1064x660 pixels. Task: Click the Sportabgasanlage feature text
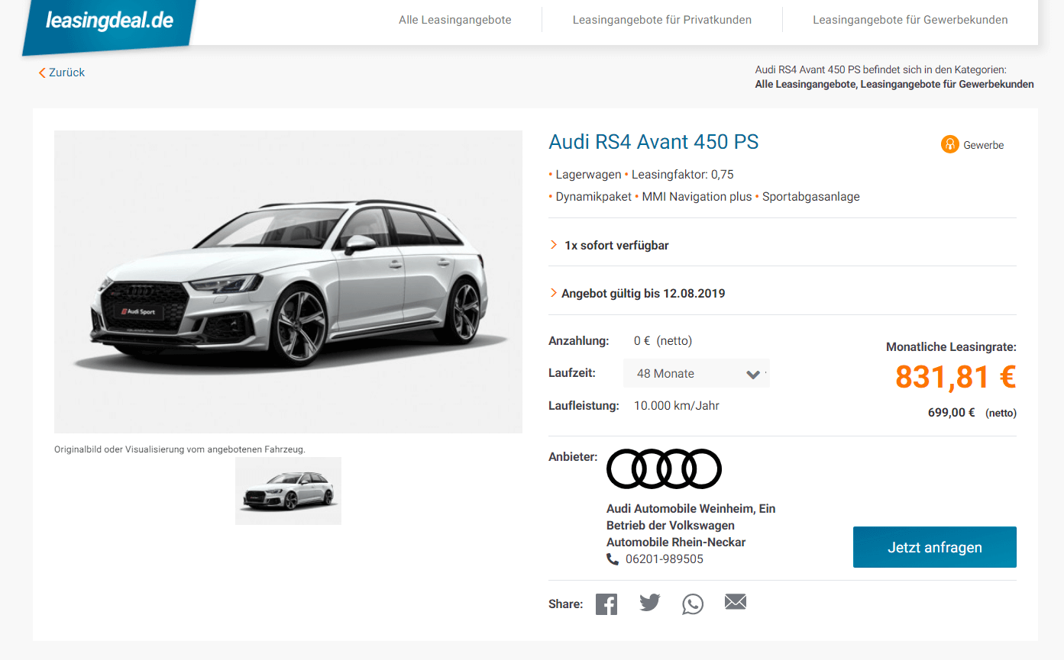pyautogui.click(x=811, y=197)
